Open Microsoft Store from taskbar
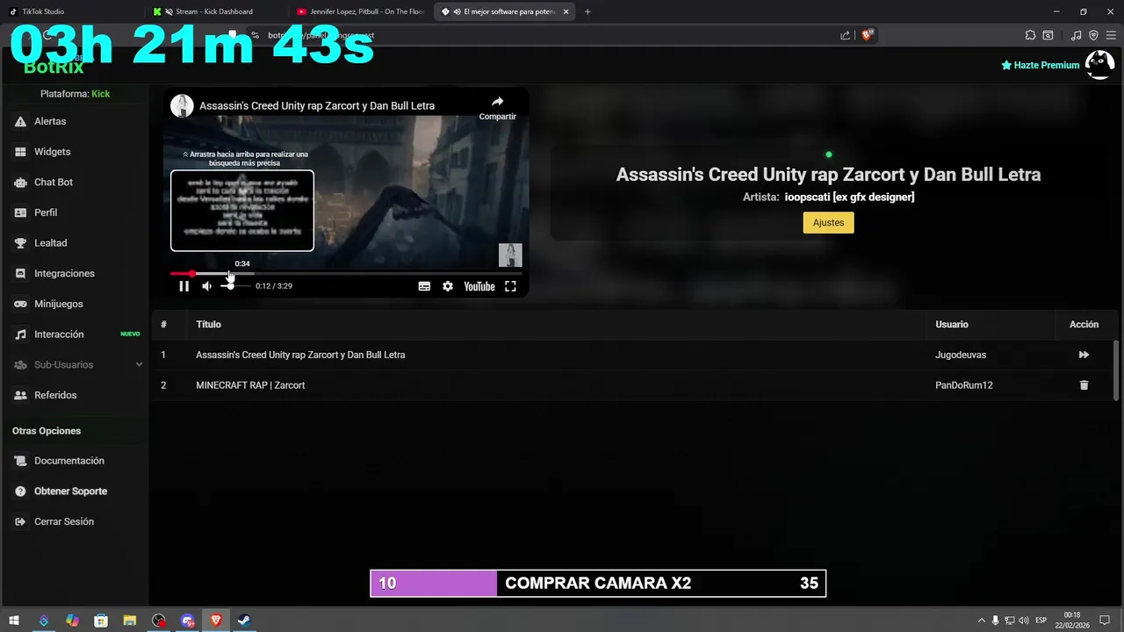 [x=100, y=621]
